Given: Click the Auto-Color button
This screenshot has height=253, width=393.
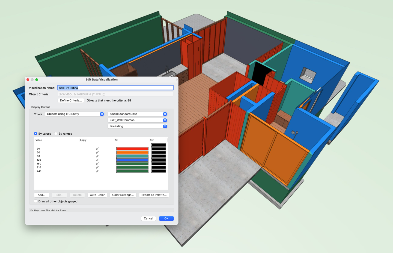Looking at the screenshot, I should point(97,195).
